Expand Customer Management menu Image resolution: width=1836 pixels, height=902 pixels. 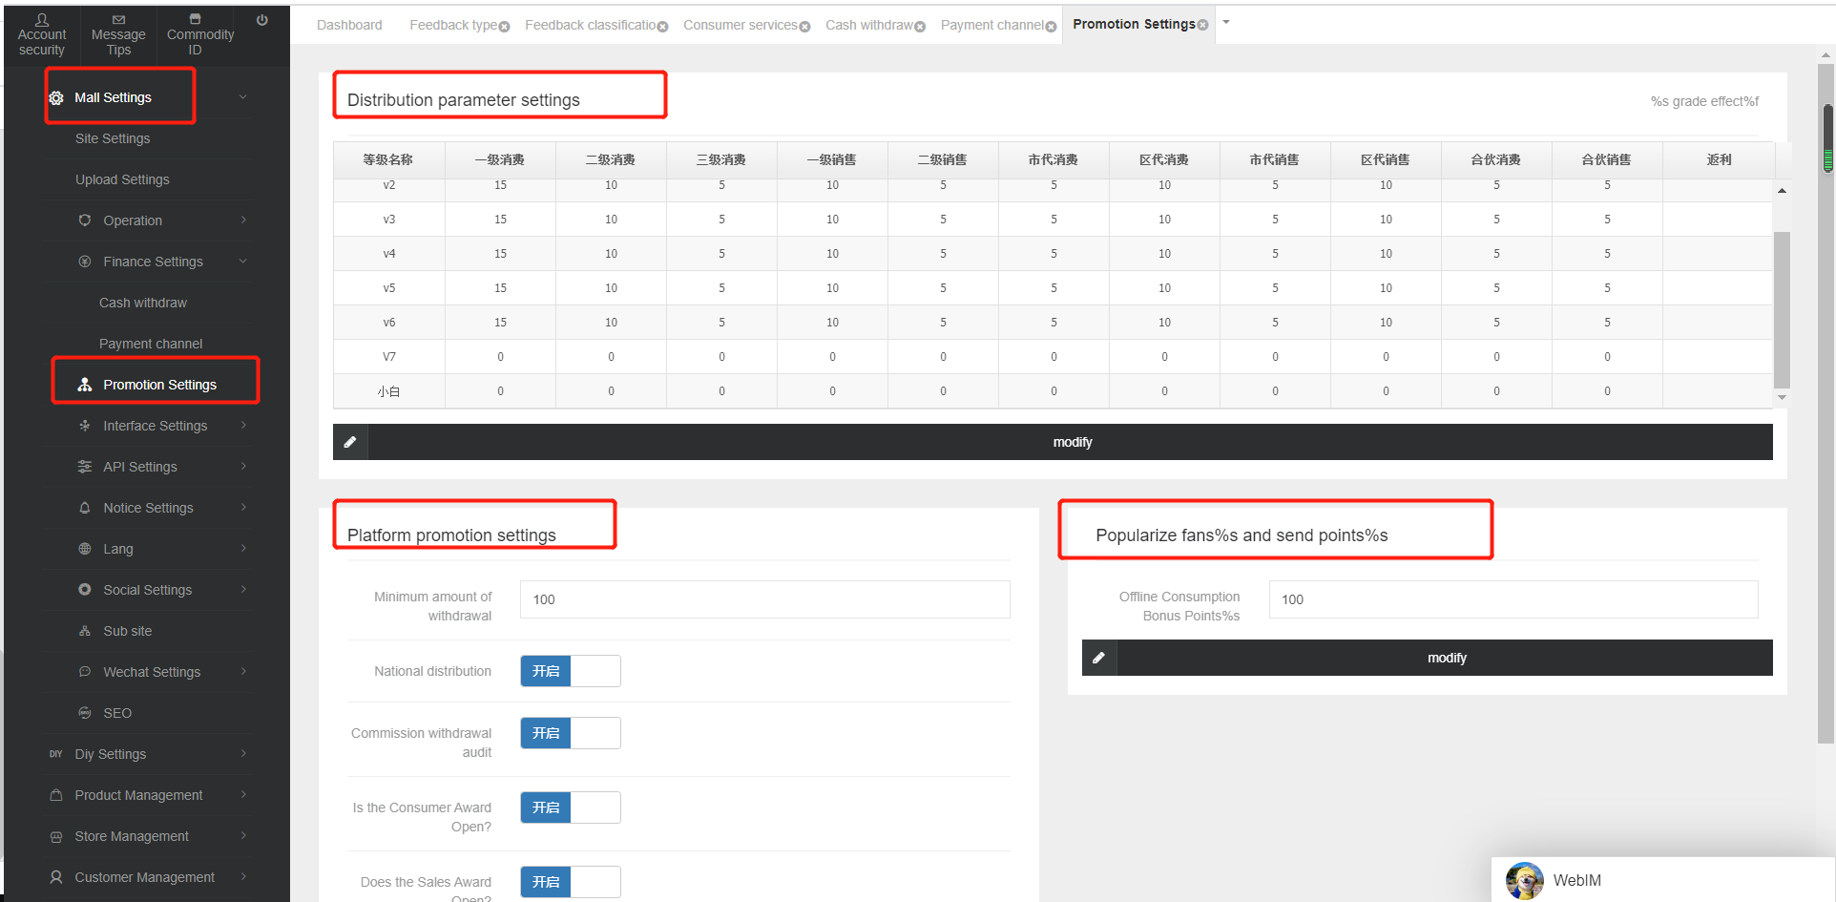coord(243,877)
